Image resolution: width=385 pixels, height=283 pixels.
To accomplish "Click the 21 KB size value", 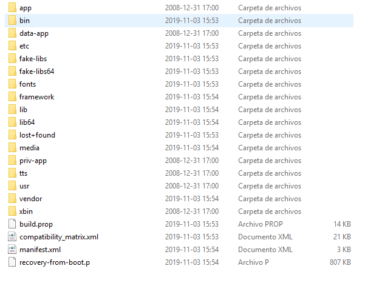I will tap(342, 237).
